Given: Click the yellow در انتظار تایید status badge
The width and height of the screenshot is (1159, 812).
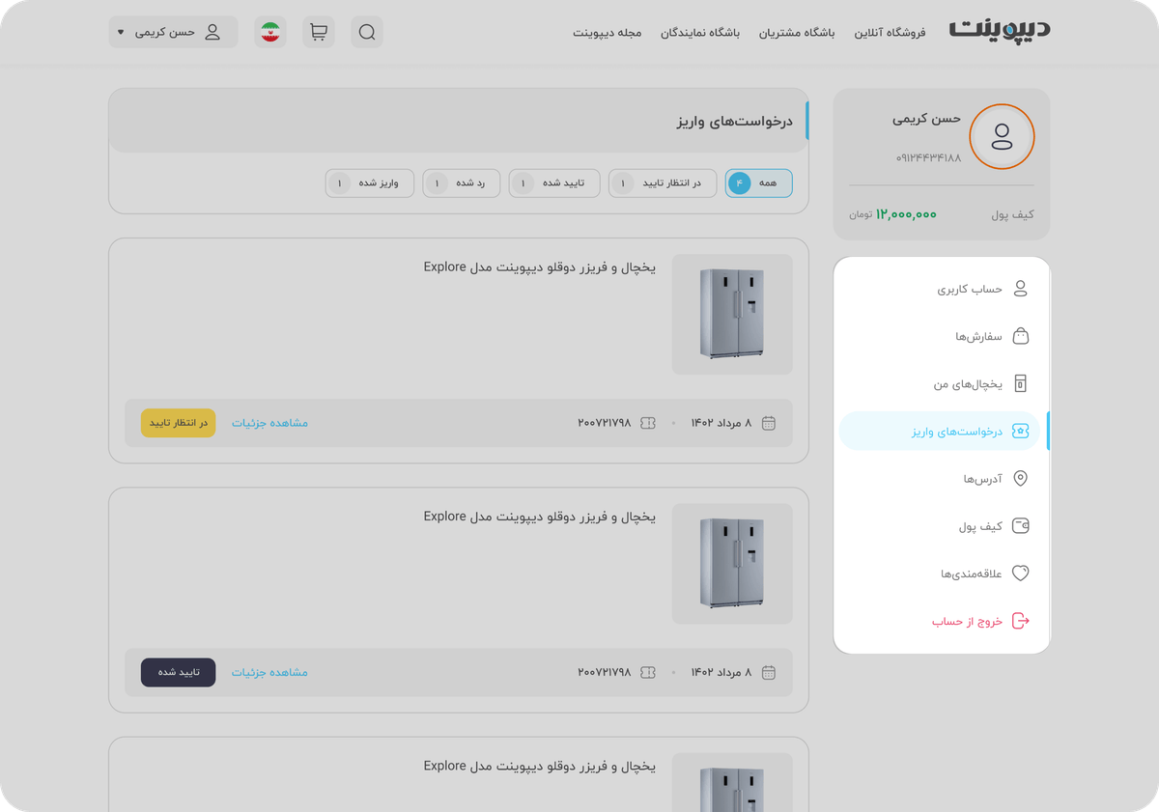Looking at the screenshot, I should tap(179, 423).
